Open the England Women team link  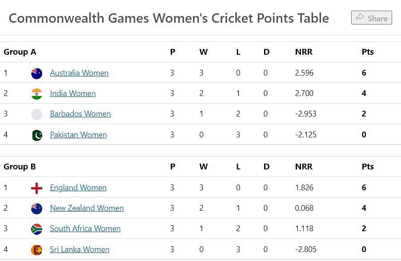pyautogui.click(x=78, y=188)
